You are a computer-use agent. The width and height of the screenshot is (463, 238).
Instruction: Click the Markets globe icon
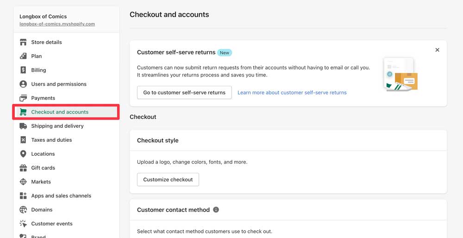click(x=23, y=182)
